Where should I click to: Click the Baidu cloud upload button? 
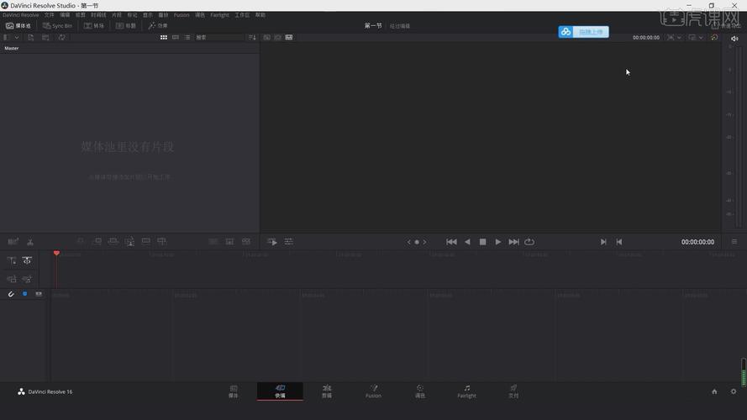[x=584, y=32]
